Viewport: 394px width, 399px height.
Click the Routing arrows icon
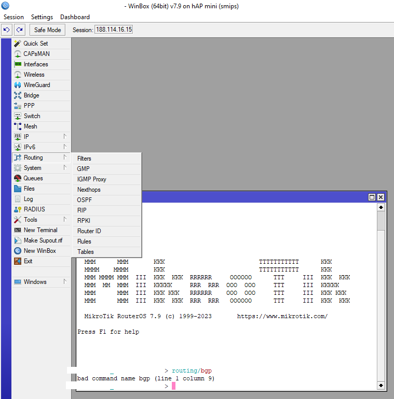[x=18, y=158]
